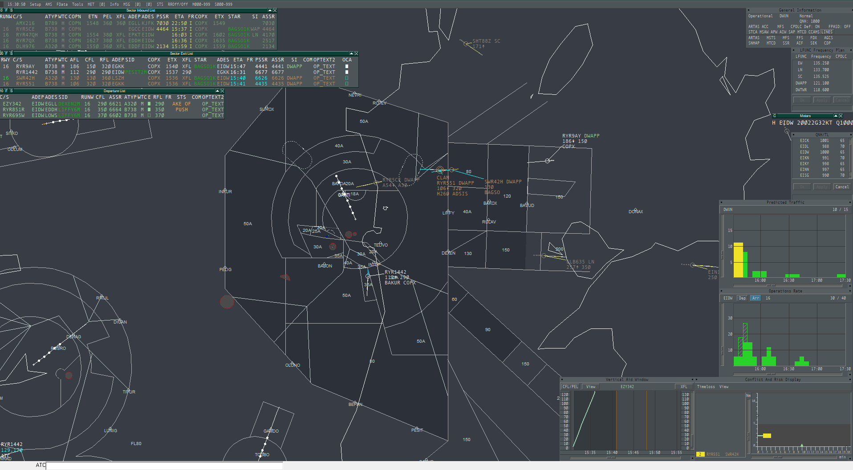The image size is (853, 470).
Task: Open the CFL/PEL selector in Vertical Aid
Action: click(x=570, y=387)
